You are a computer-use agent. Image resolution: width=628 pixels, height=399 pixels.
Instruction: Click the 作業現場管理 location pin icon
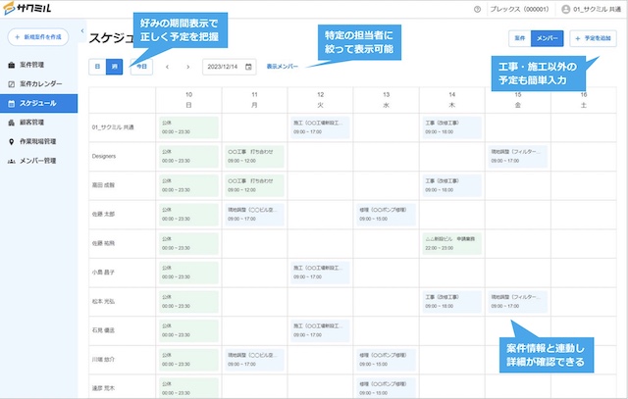pyautogui.click(x=11, y=141)
